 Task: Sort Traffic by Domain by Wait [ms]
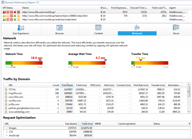[109, 85]
